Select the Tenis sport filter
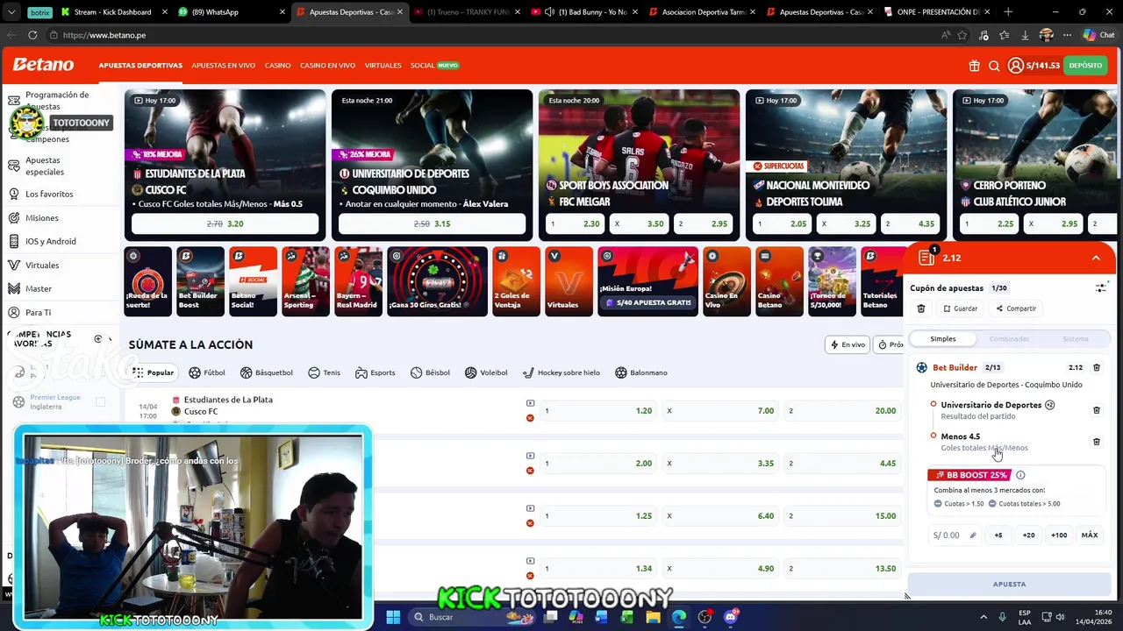This screenshot has height=631, width=1123. pyautogui.click(x=324, y=372)
